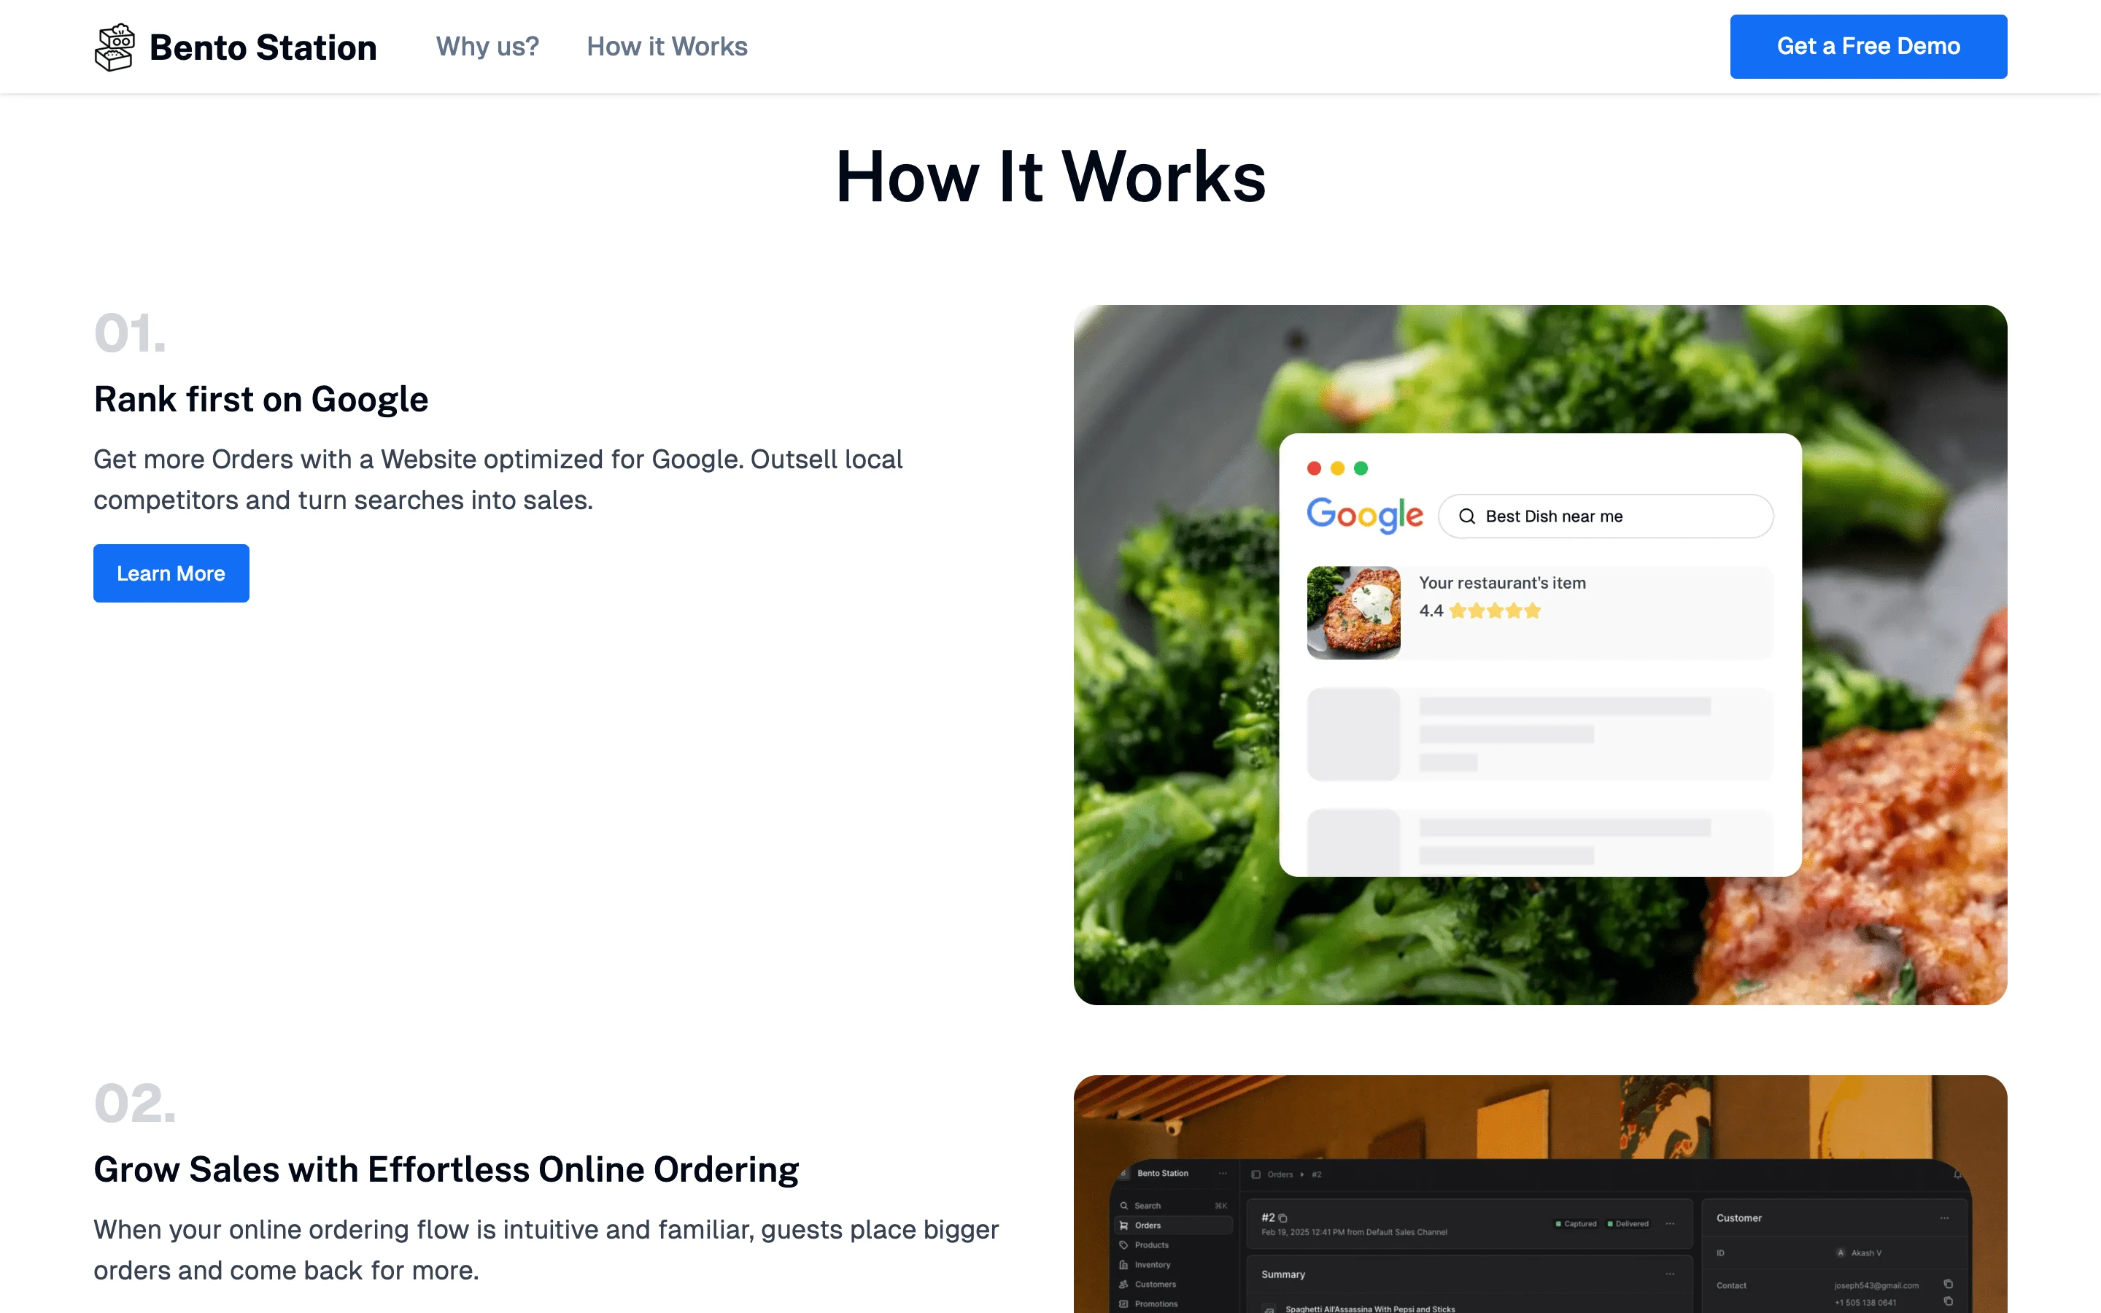
Task: Click the magnifier icon in Google search box
Action: click(x=1467, y=516)
